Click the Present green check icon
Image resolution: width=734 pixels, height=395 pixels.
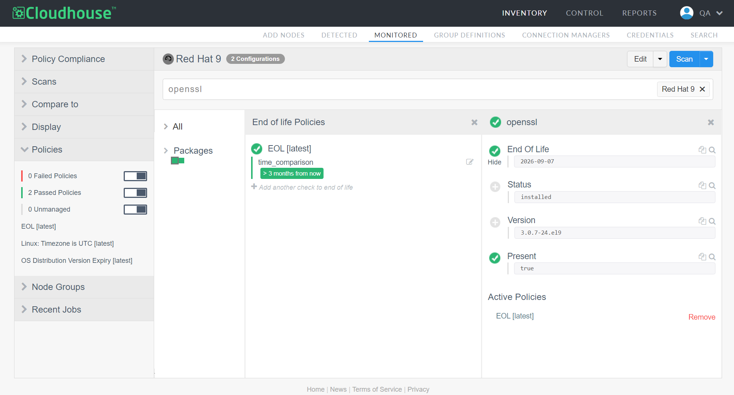coord(495,258)
